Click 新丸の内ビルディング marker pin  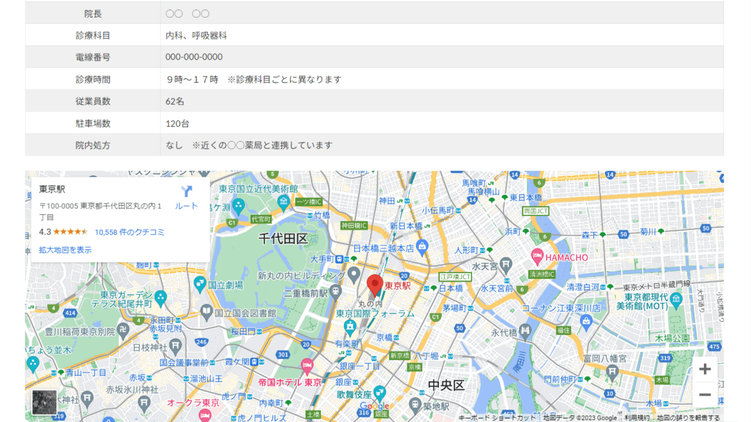coord(354,276)
